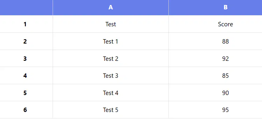The image size is (262, 119).
Task: Click row 5 header
Action: (26, 93)
